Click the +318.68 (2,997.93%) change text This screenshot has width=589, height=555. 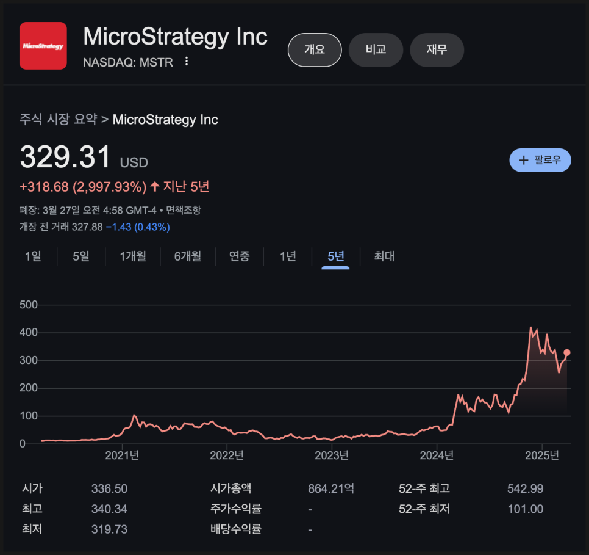click(83, 187)
